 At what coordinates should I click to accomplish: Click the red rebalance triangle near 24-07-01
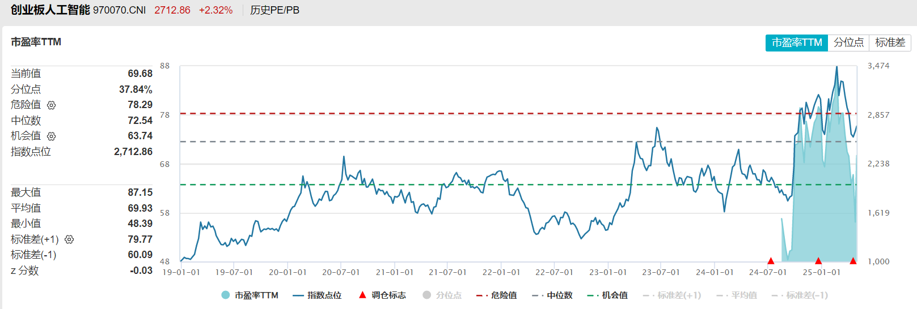coord(771,261)
